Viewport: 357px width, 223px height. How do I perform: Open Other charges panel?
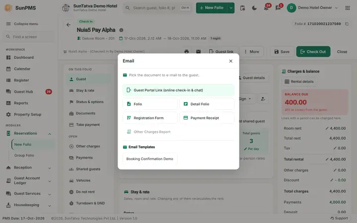click(x=89, y=146)
